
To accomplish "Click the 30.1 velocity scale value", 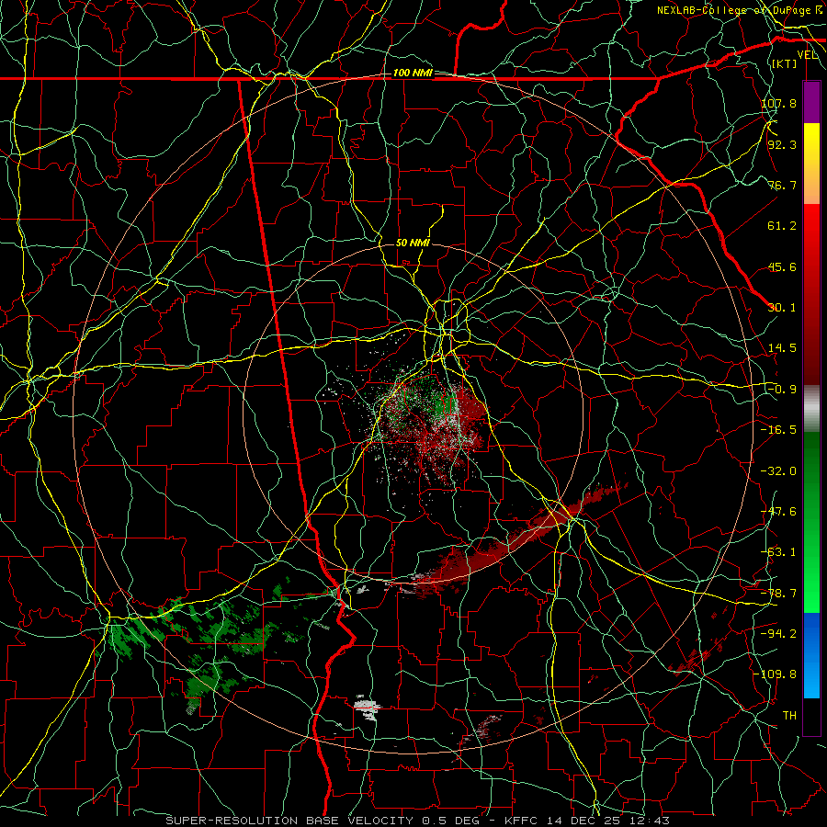I will coord(782,308).
